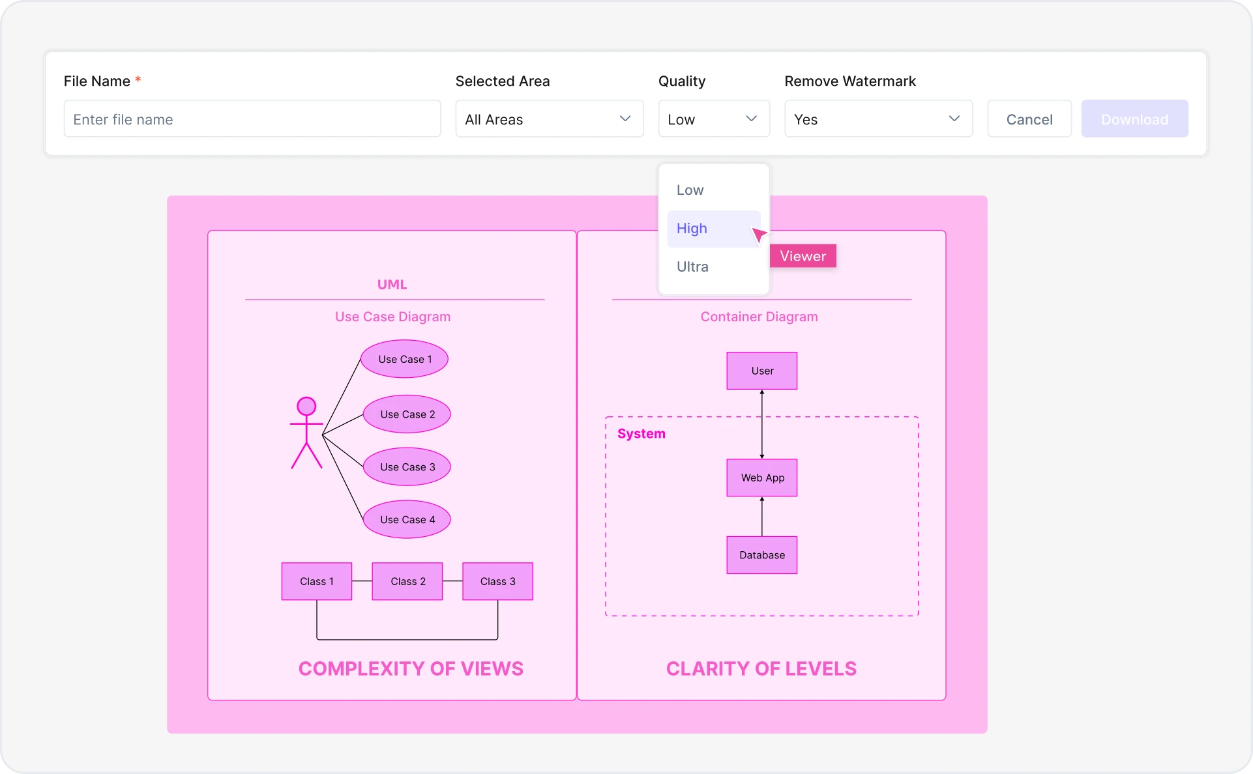Click the Database node
Viewport: 1253px width, 774px height.
[761, 555]
